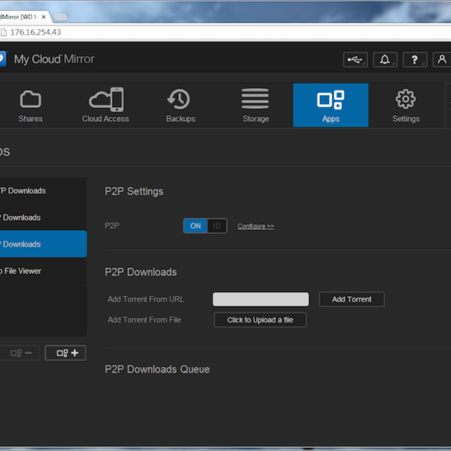Viewport: 451px width, 451px height.
Task: Open the Configure >> link
Action: tap(256, 226)
